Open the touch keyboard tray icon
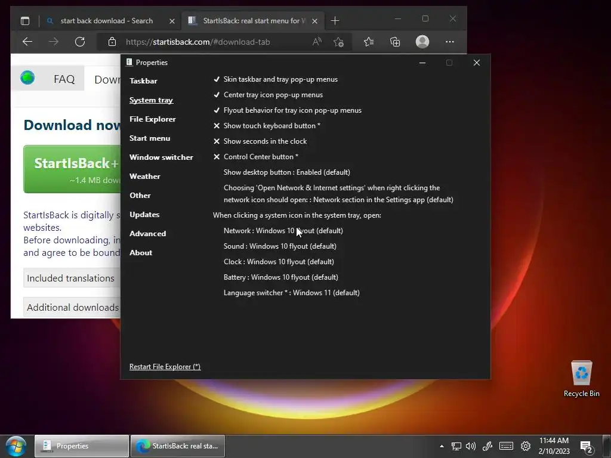 pyautogui.click(x=506, y=446)
